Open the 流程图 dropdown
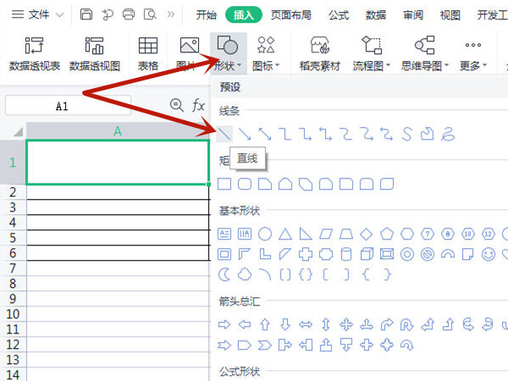 coord(372,54)
